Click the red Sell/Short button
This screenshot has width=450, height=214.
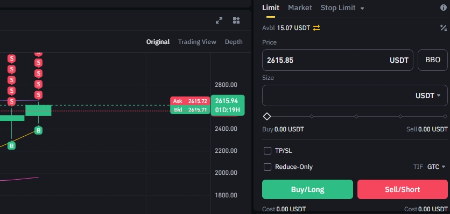coord(402,189)
